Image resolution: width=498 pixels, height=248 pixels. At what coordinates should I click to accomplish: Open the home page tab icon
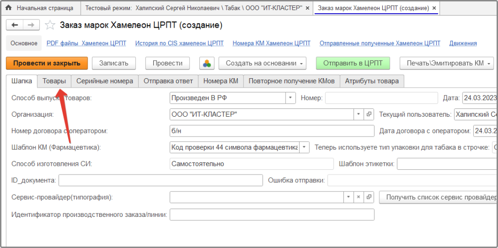9,8
